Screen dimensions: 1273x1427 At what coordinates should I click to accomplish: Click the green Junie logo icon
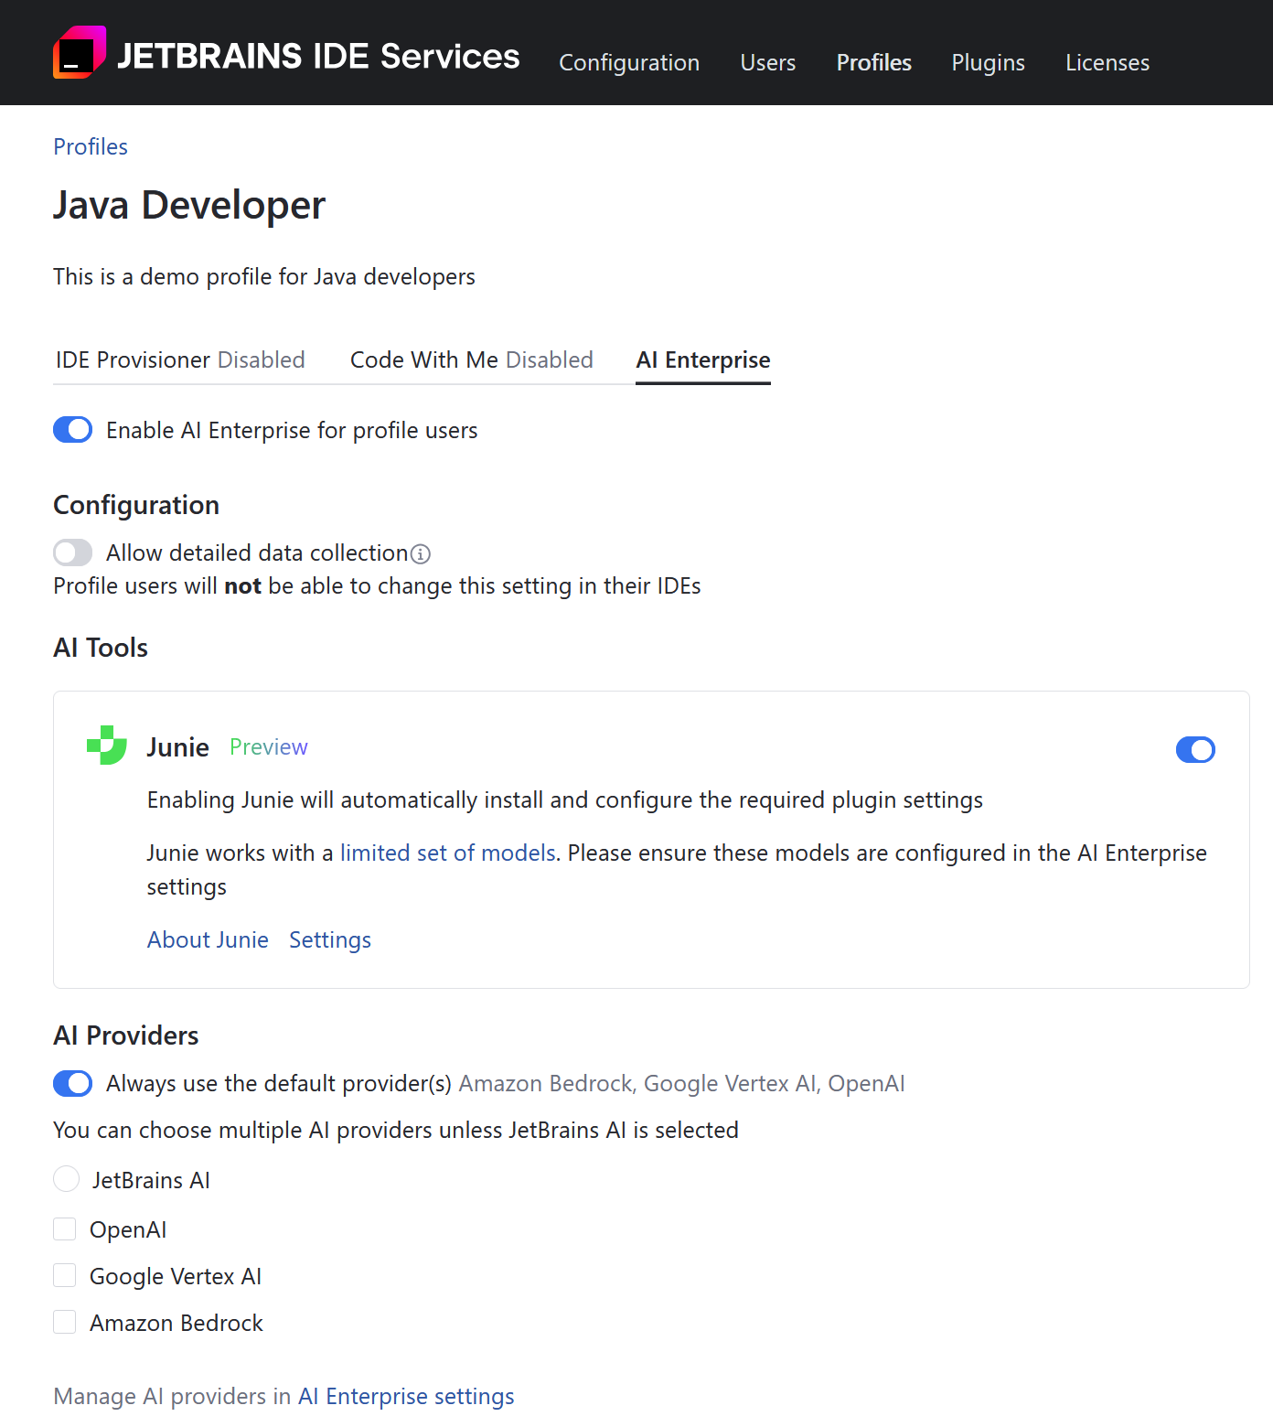coord(107,746)
